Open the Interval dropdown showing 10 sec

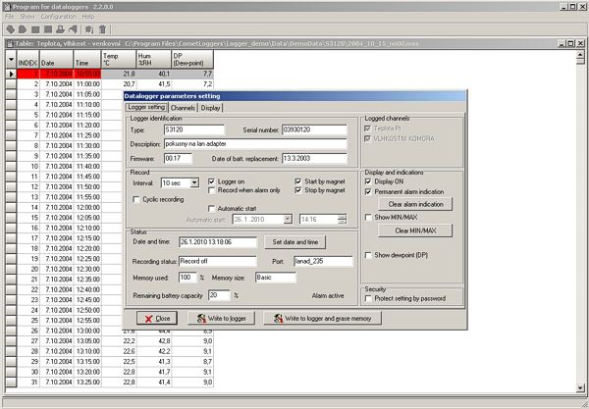tap(194, 182)
